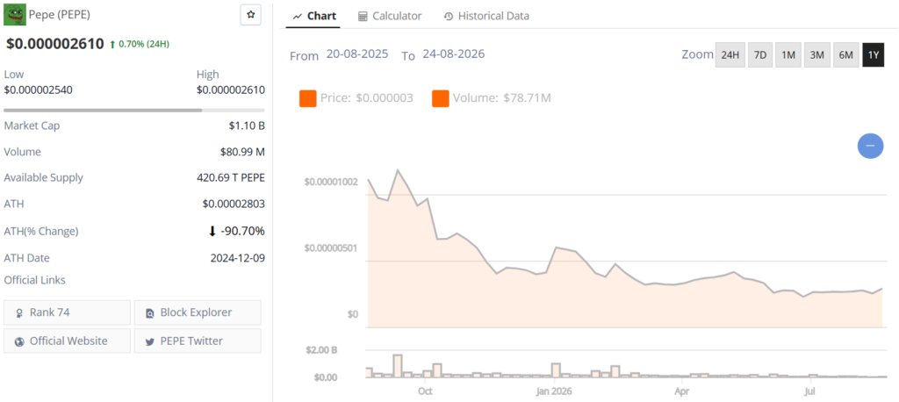The image size is (899, 402).
Task: Click the green 24H price change arrow
Action: coord(112,44)
